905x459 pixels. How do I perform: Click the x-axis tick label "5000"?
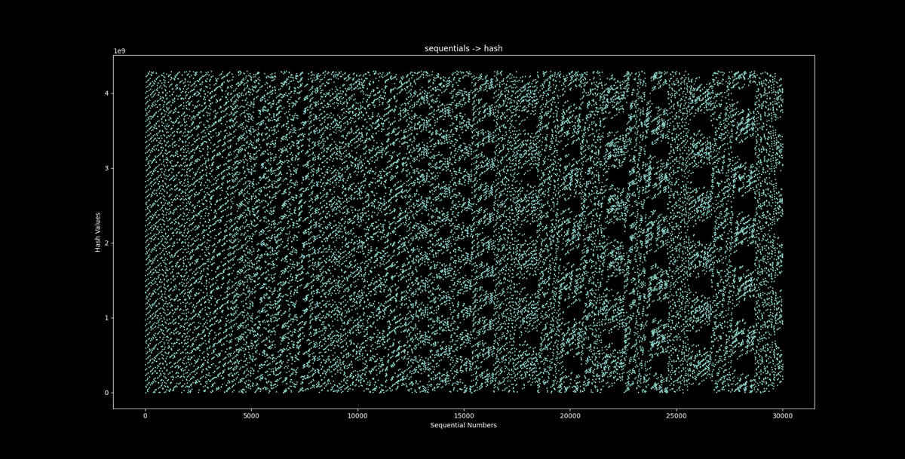tap(252, 415)
